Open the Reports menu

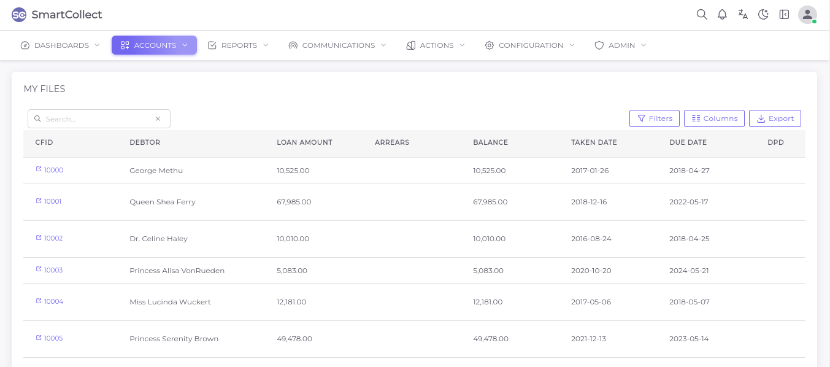pyautogui.click(x=238, y=45)
